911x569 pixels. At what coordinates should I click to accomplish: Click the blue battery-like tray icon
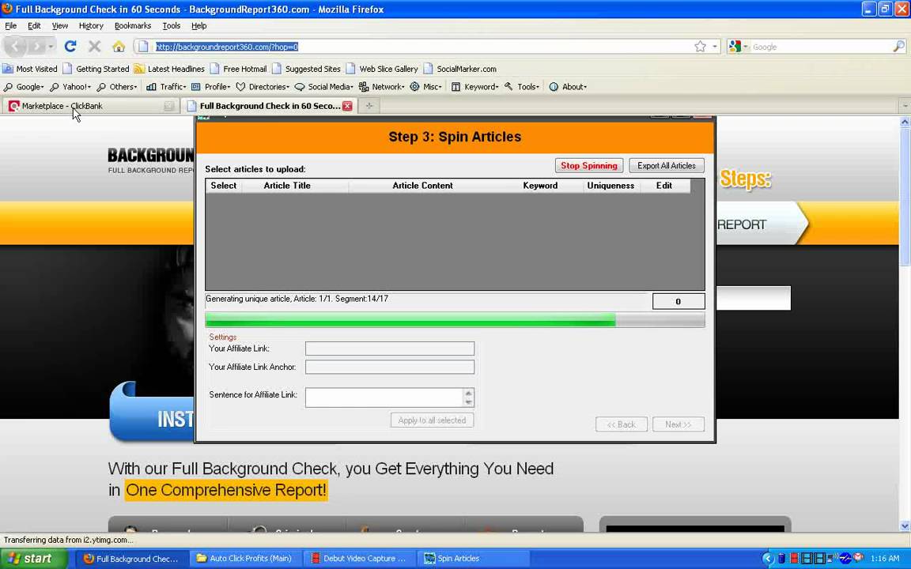click(x=781, y=559)
